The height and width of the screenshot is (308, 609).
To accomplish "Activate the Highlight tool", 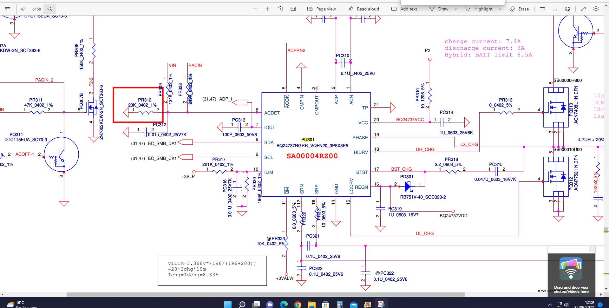I will click(x=479, y=9).
